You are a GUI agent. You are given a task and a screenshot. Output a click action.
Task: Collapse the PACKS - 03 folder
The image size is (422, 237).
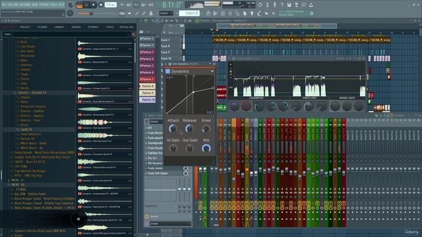click(18, 185)
